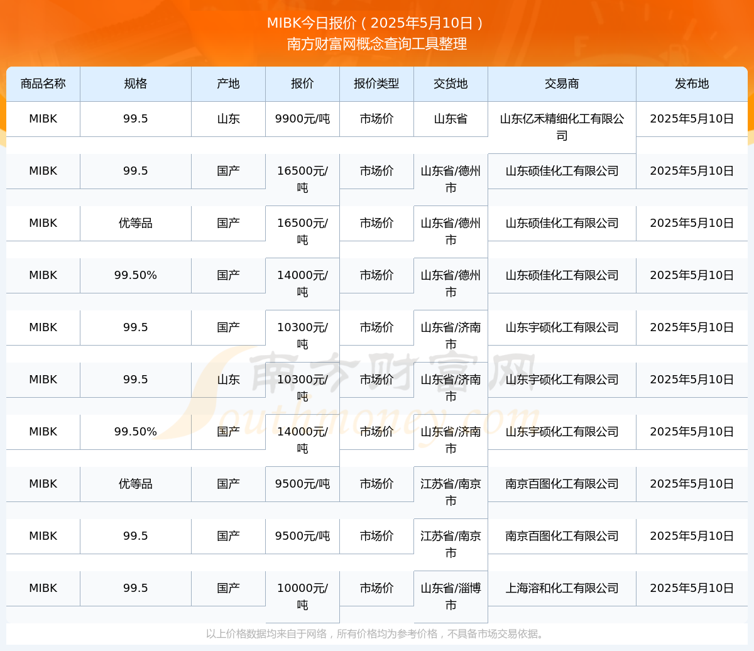The image size is (754, 651).
Task: Click 山东宇硕化工有限公司 in the 99.50% row
Action: pos(562,432)
